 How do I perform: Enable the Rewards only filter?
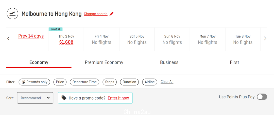pyautogui.click(x=34, y=82)
